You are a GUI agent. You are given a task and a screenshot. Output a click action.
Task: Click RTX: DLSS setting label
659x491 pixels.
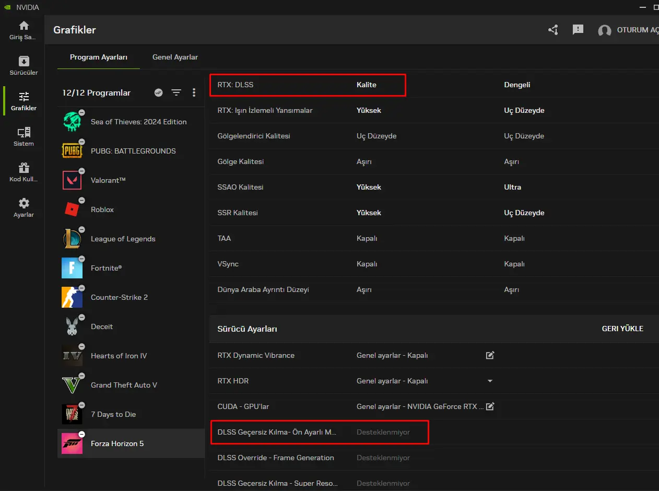[x=236, y=85]
